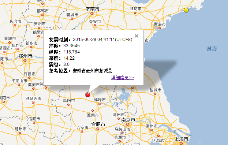Image resolution: width=228 pixels, height=145 pixels.
Task: Select the 潍坊市 city marker
Action: click(x=135, y=13)
